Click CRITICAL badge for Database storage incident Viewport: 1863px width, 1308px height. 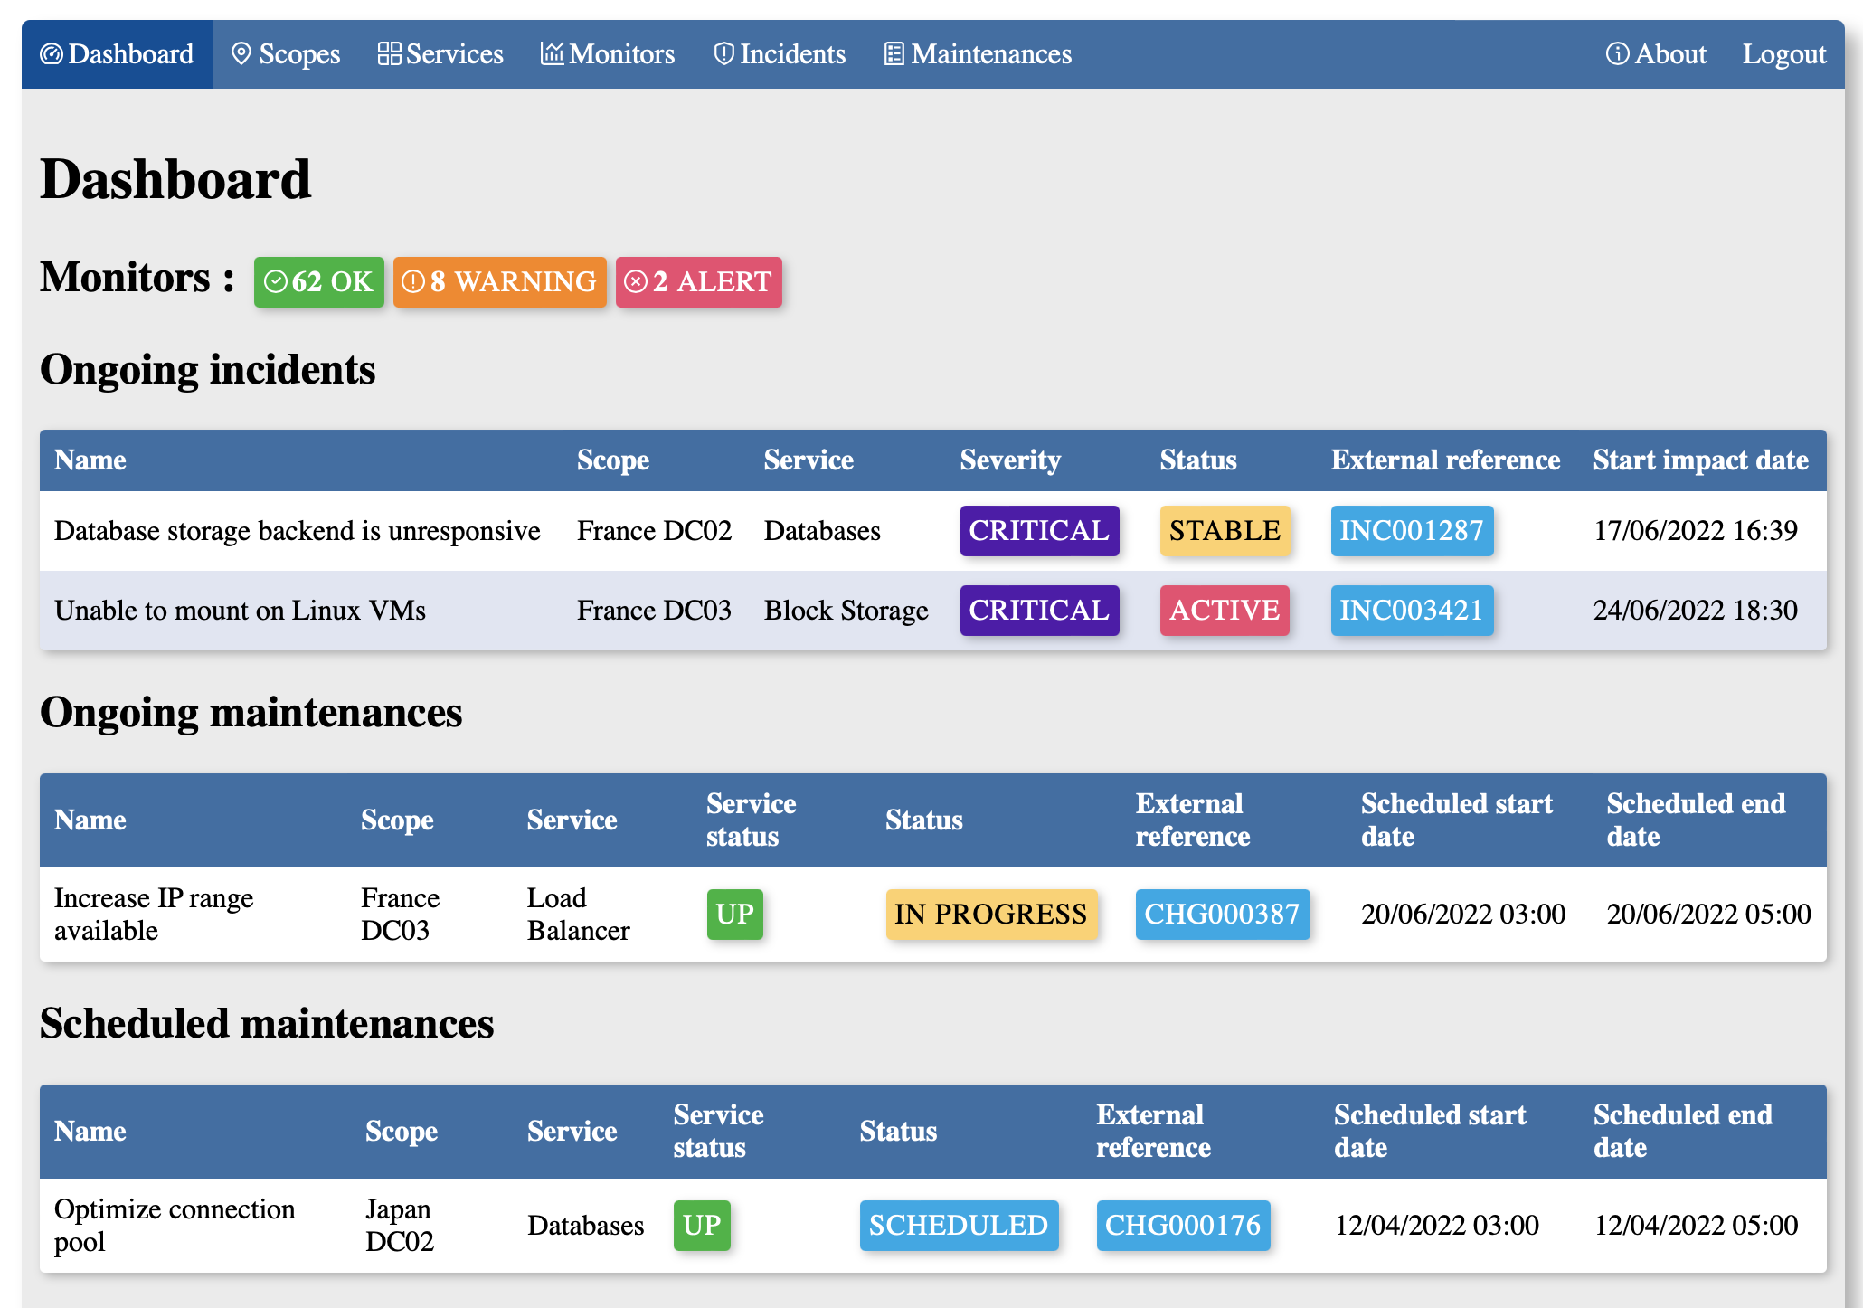[x=1039, y=531]
